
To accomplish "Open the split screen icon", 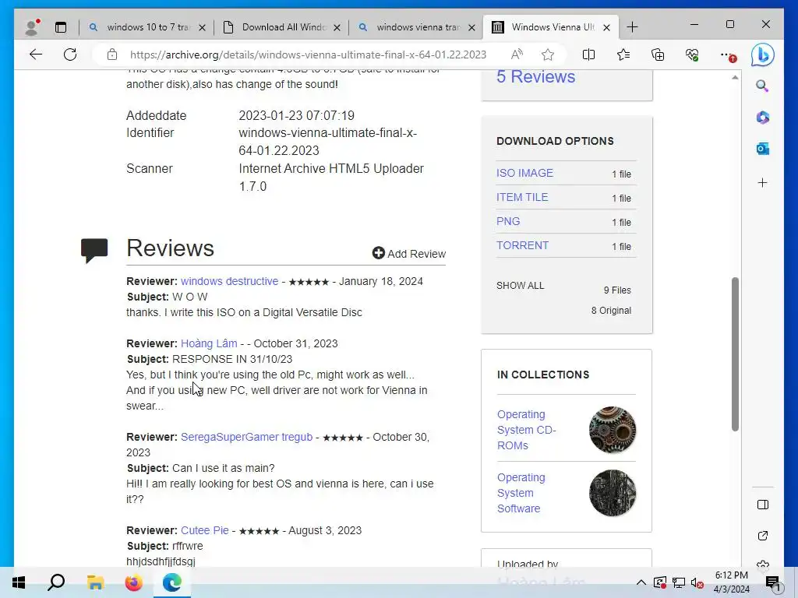I will tap(588, 55).
